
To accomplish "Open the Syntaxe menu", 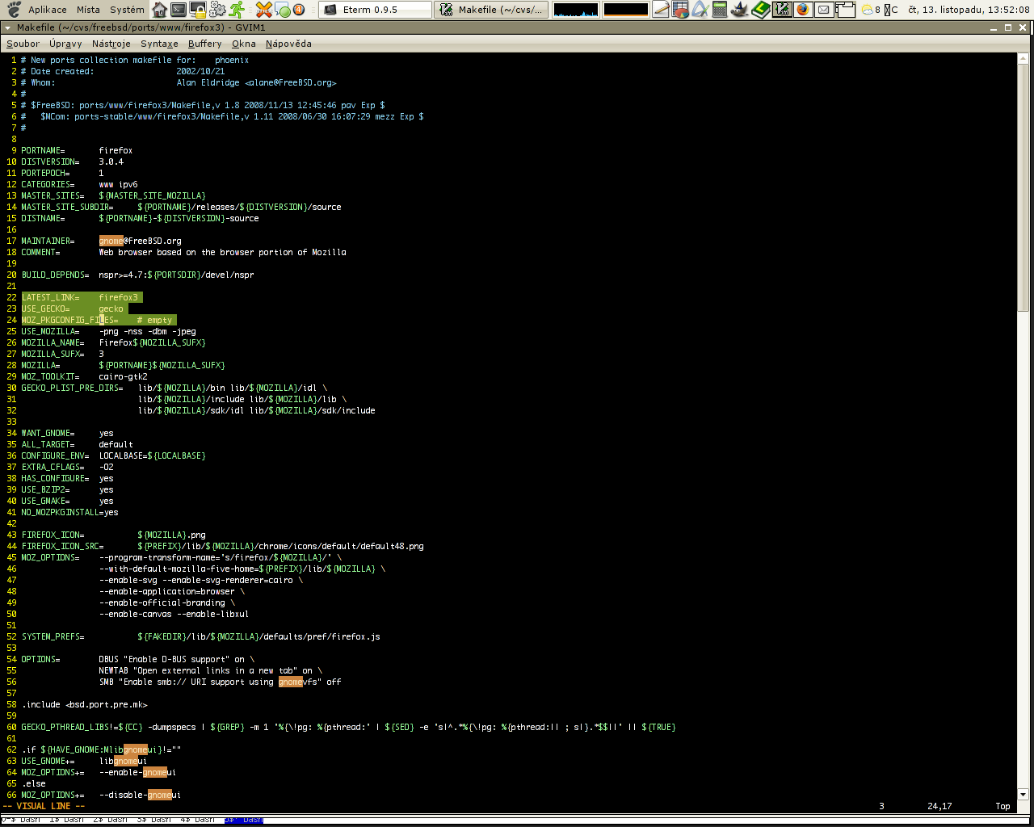I will coord(159,44).
